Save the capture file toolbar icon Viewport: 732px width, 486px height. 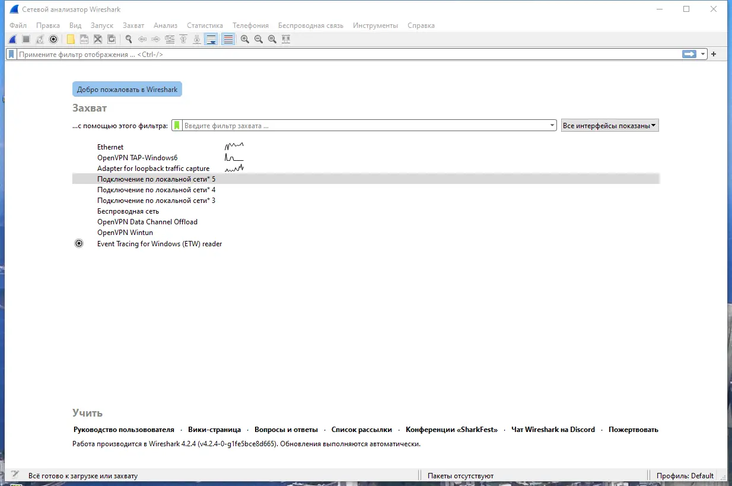pos(84,39)
